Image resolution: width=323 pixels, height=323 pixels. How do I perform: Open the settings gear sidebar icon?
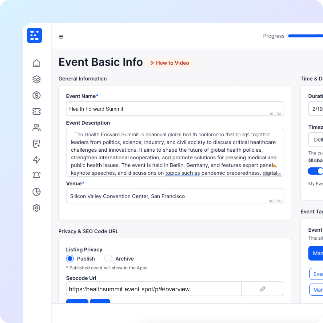pos(37,208)
